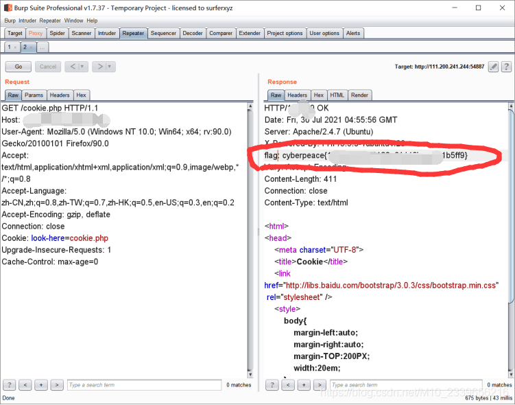The width and height of the screenshot is (515, 405).
Task: Click the cookie.php cookie value in request
Action: [88, 238]
